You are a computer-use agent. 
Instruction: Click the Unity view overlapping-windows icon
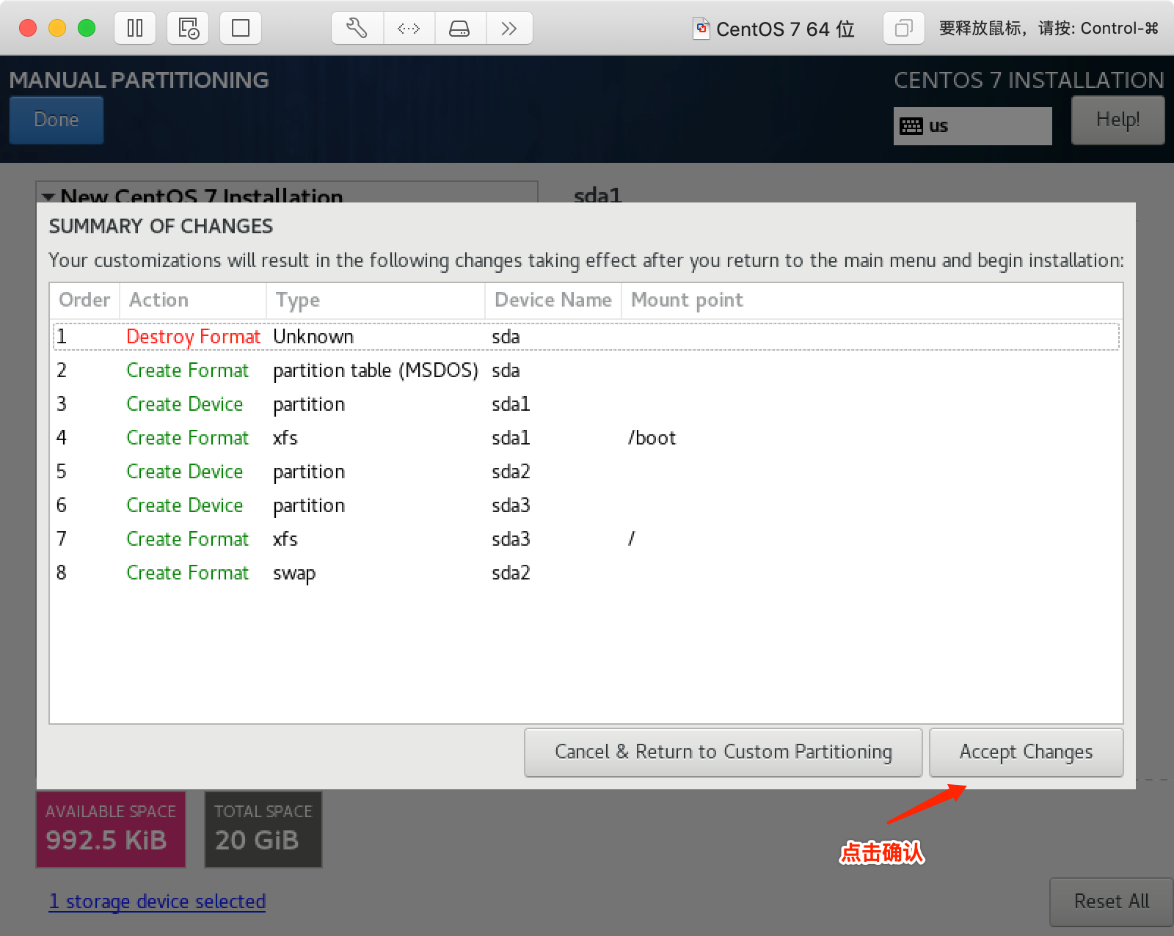click(x=903, y=29)
